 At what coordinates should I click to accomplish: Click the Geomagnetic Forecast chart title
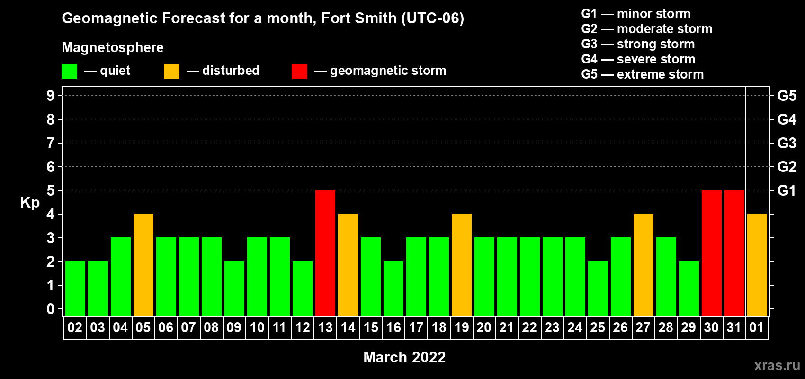pos(263,18)
